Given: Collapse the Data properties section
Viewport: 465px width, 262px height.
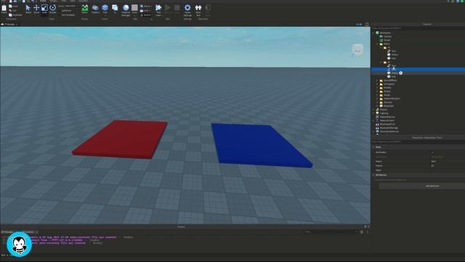Looking at the screenshot, I should coord(373,147).
